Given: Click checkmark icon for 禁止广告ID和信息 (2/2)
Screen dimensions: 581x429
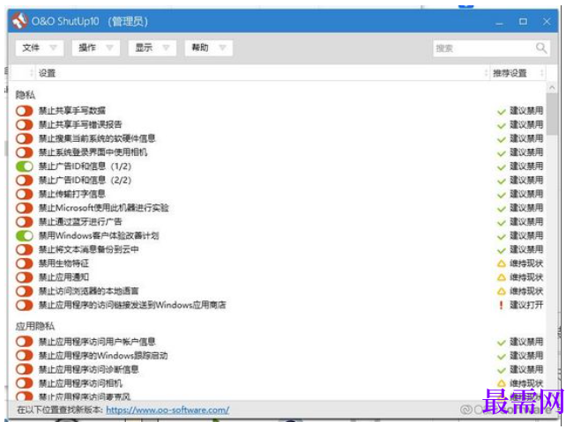Looking at the screenshot, I should (502, 181).
